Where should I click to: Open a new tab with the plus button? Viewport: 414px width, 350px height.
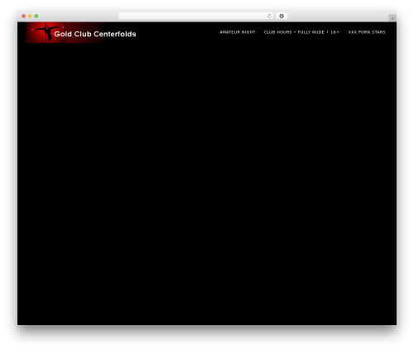[x=392, y=18]
